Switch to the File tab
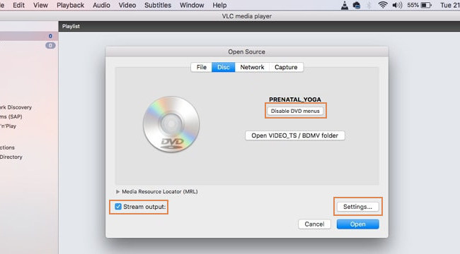Screen dimensions: 460x254 coord(201,67)
